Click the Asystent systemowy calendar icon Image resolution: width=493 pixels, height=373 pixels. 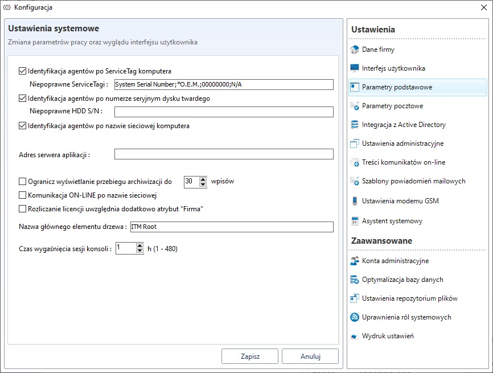point(355,221)
